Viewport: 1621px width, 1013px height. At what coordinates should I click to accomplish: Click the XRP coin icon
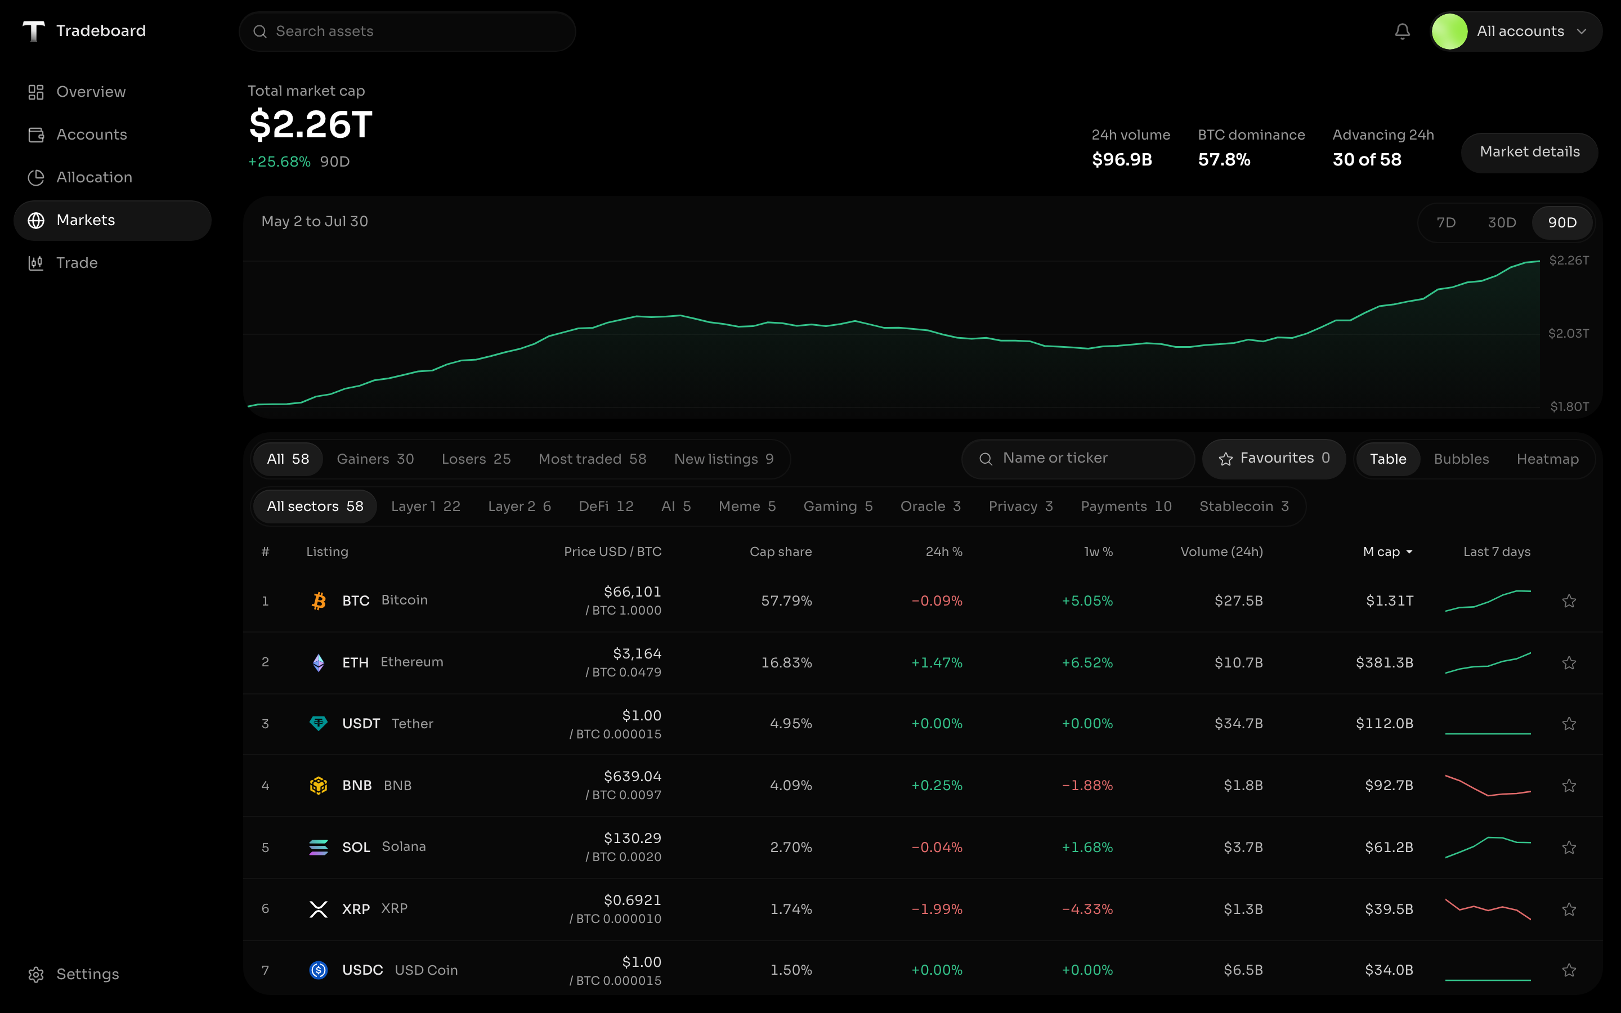(x=319, y=909)
